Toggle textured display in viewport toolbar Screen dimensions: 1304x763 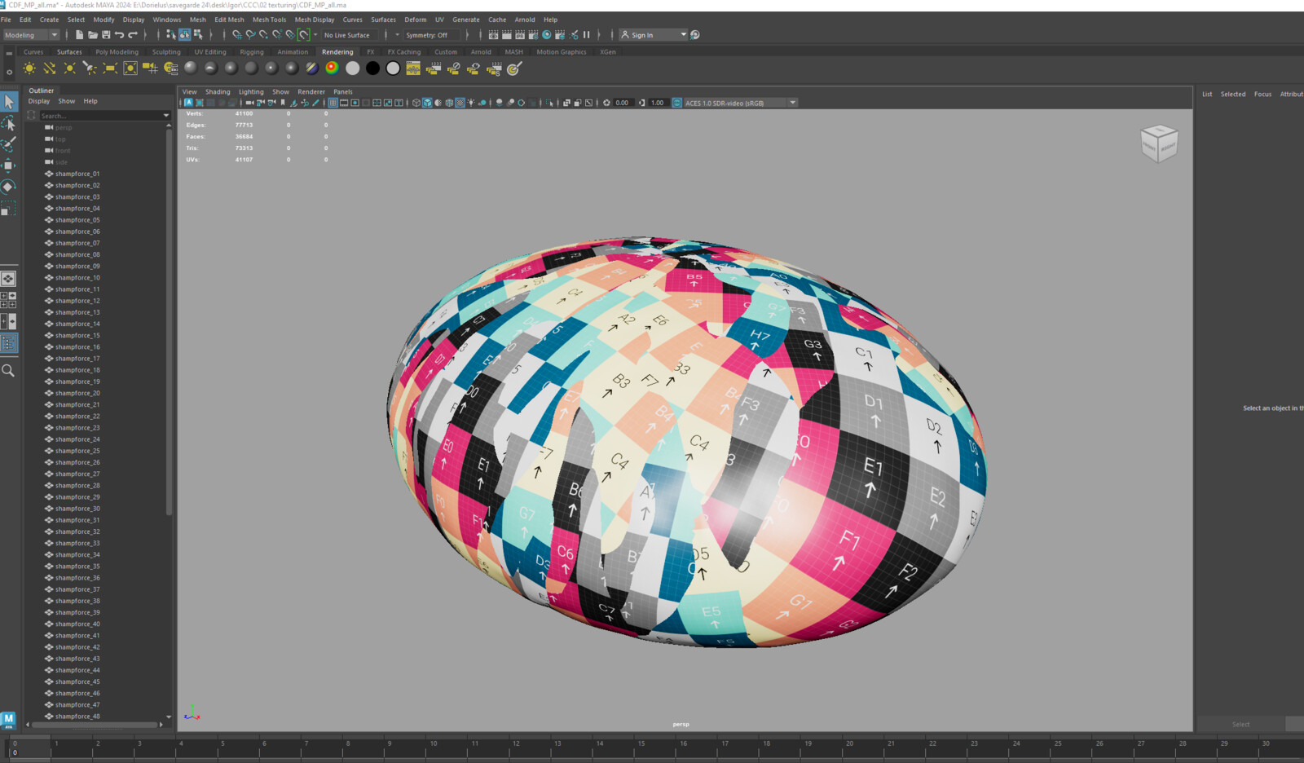pyautogui.click(x=460, y=103)
